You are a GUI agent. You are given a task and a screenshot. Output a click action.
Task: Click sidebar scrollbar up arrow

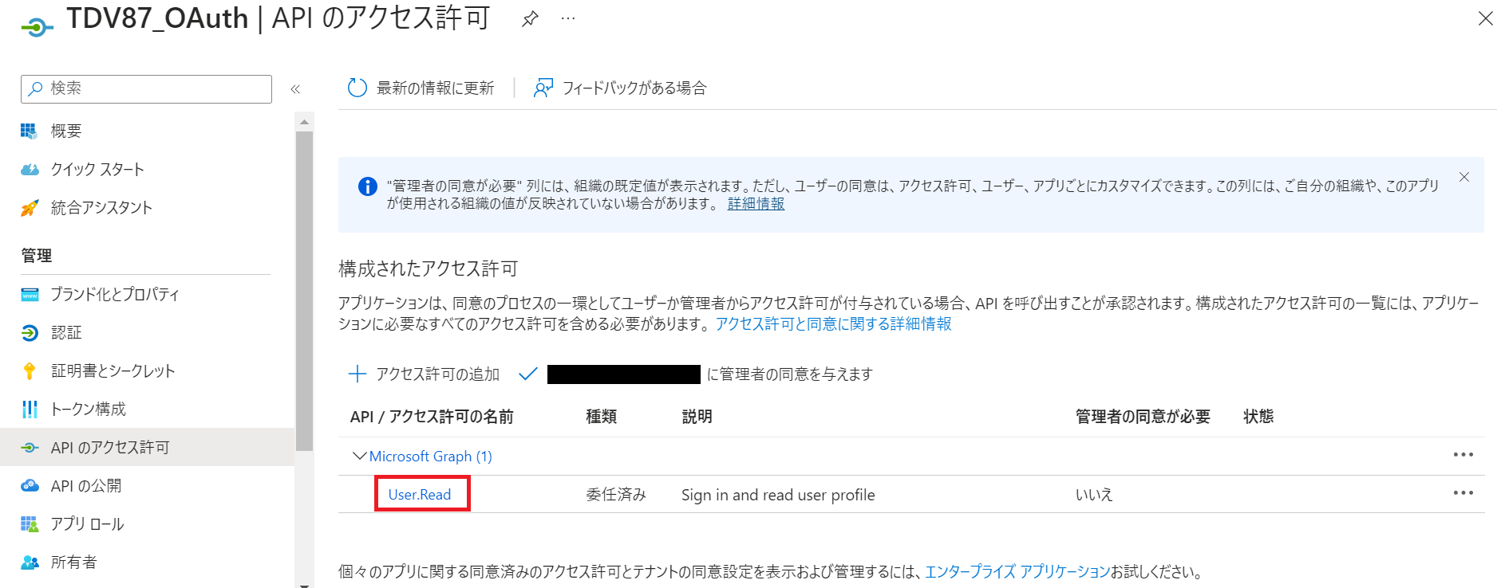point(304,122)
